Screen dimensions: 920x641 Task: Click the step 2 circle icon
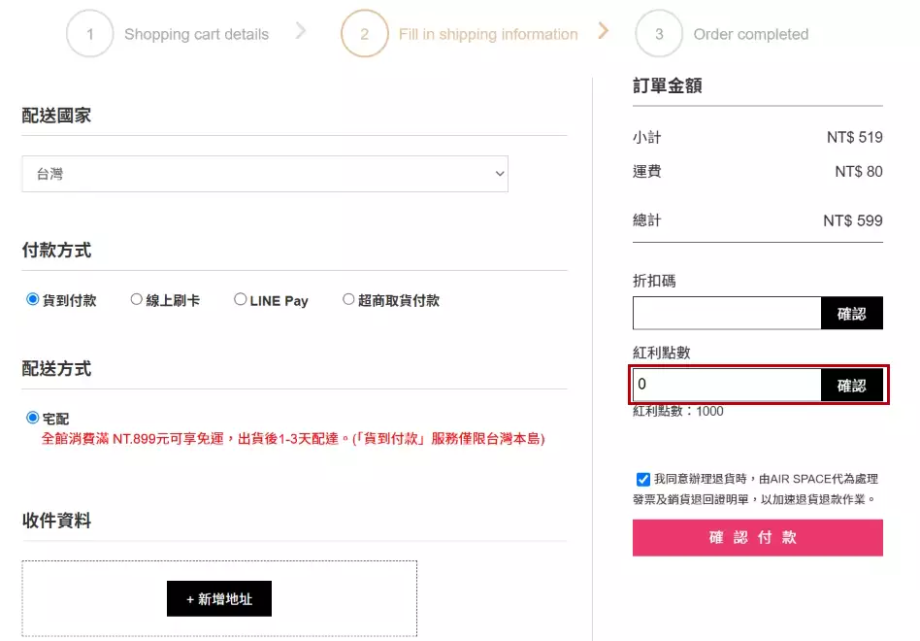pos(364,34)
